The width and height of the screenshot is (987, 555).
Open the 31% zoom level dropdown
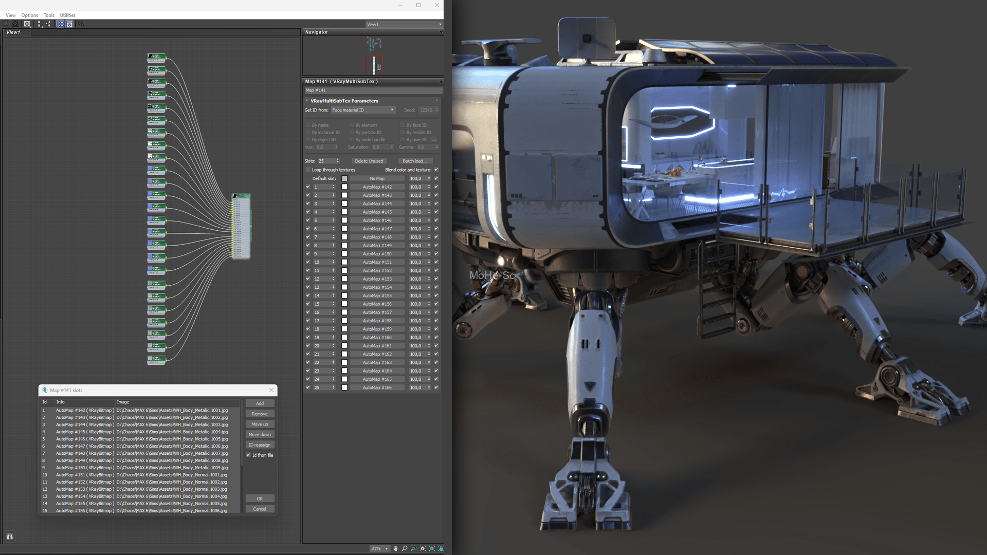coord(387,548)
